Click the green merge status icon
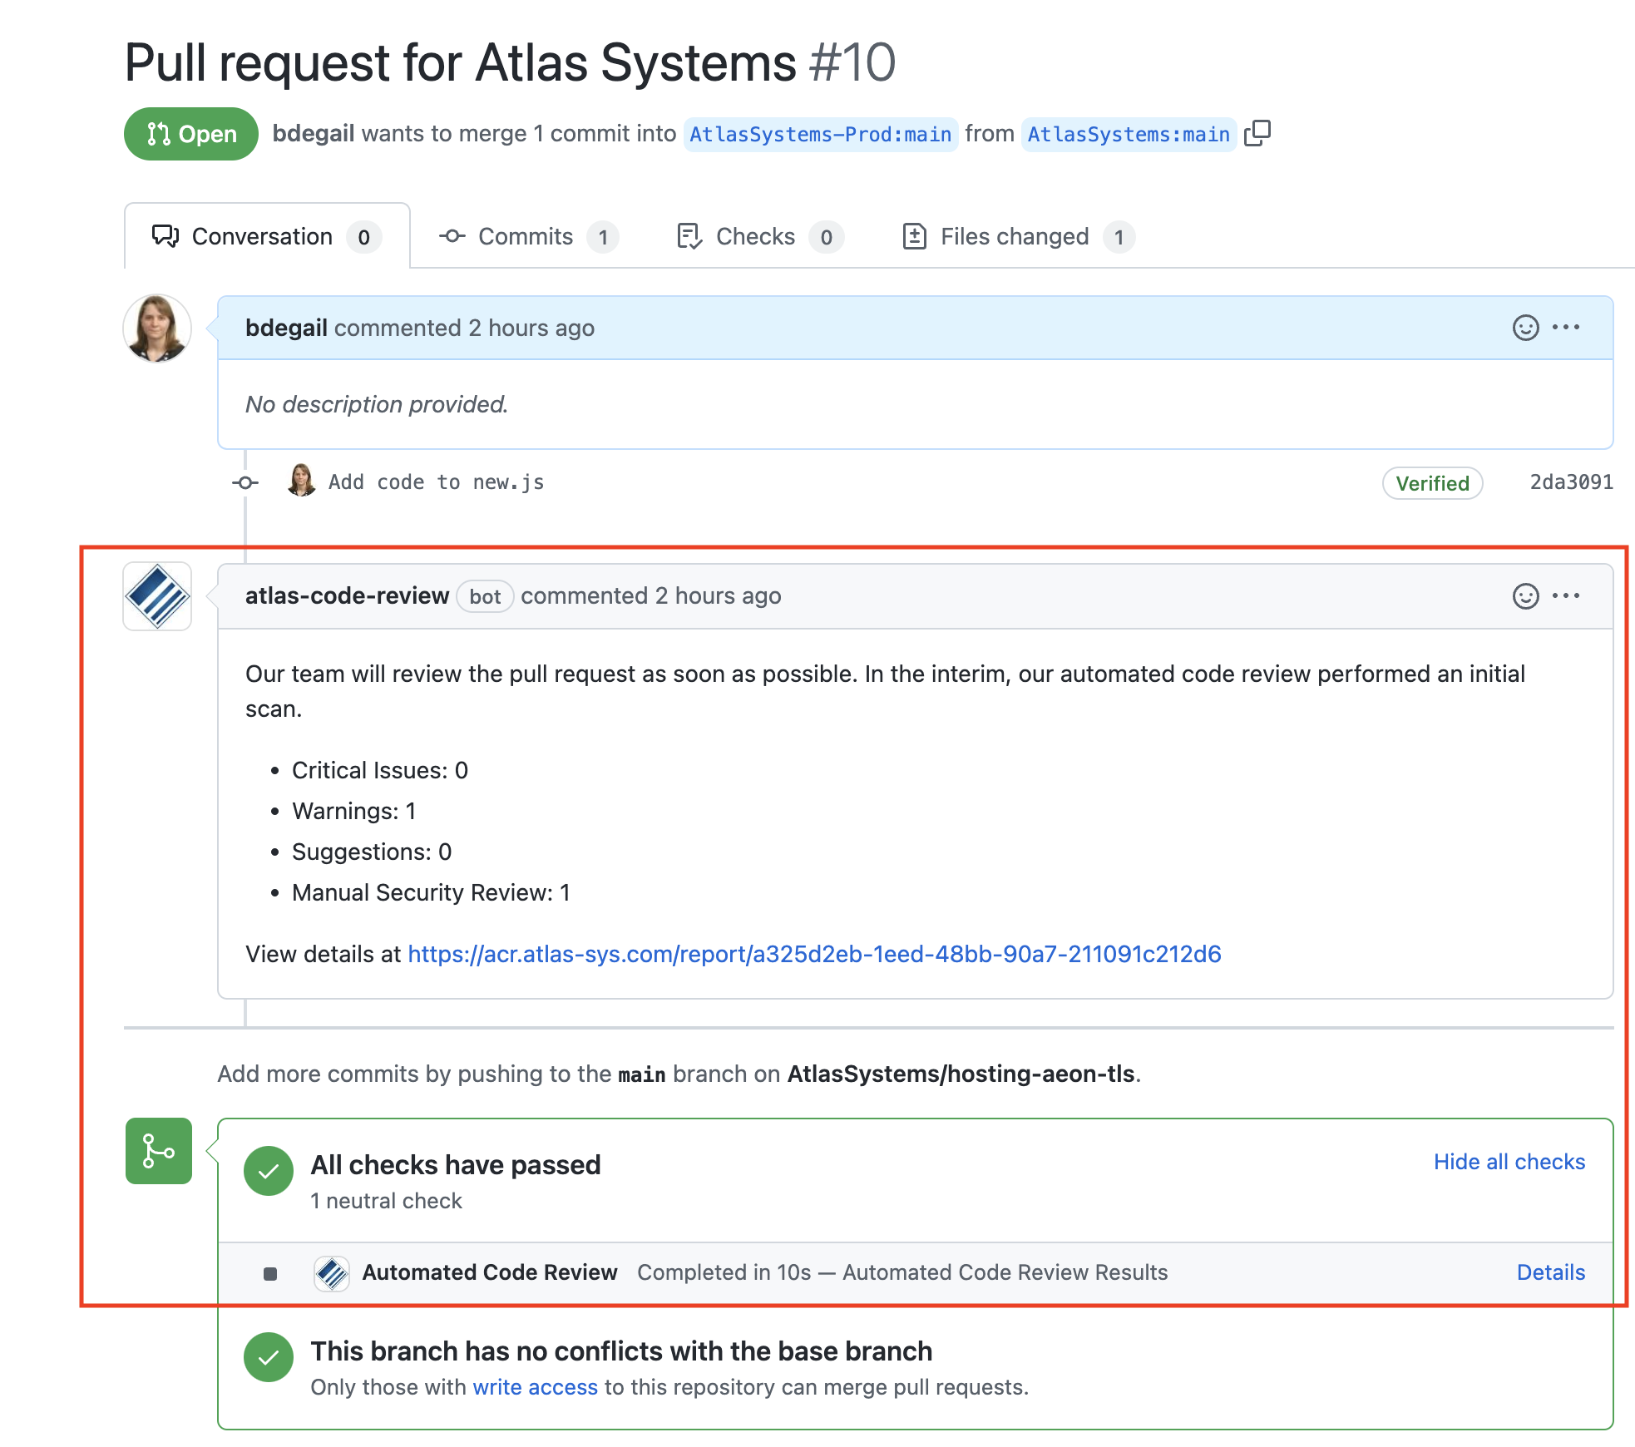This screenshot has height=1447, width=1635. [159, 1151]
